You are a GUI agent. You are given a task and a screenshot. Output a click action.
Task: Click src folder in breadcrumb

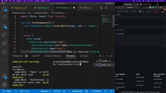(x=30, y=13)
